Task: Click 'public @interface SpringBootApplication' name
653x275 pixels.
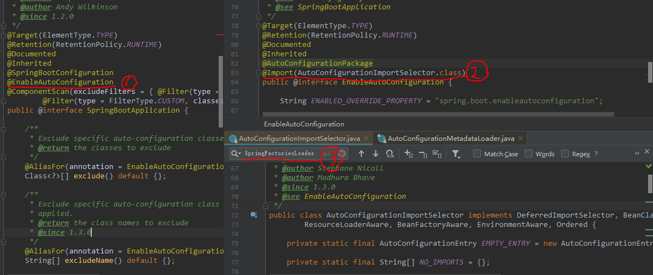Action: (x=133, y=110)
